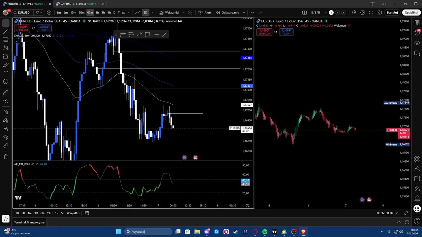Choose the 30m timeframe

pos(81,13)
